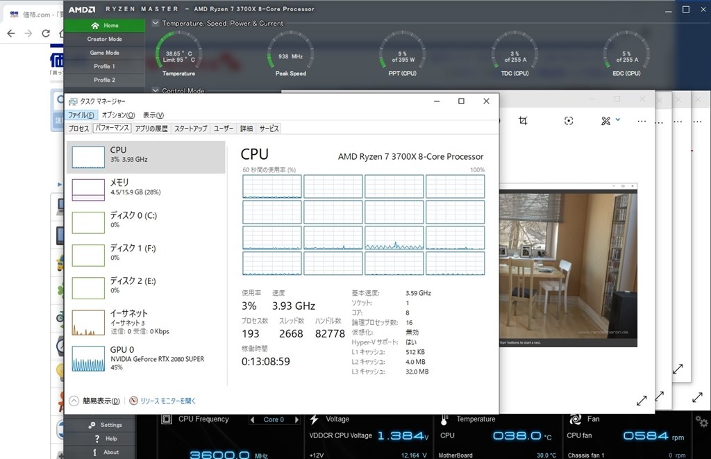Click the Temperature thermometer icon
Screen dimensions: 711x459
click(444, 419)
